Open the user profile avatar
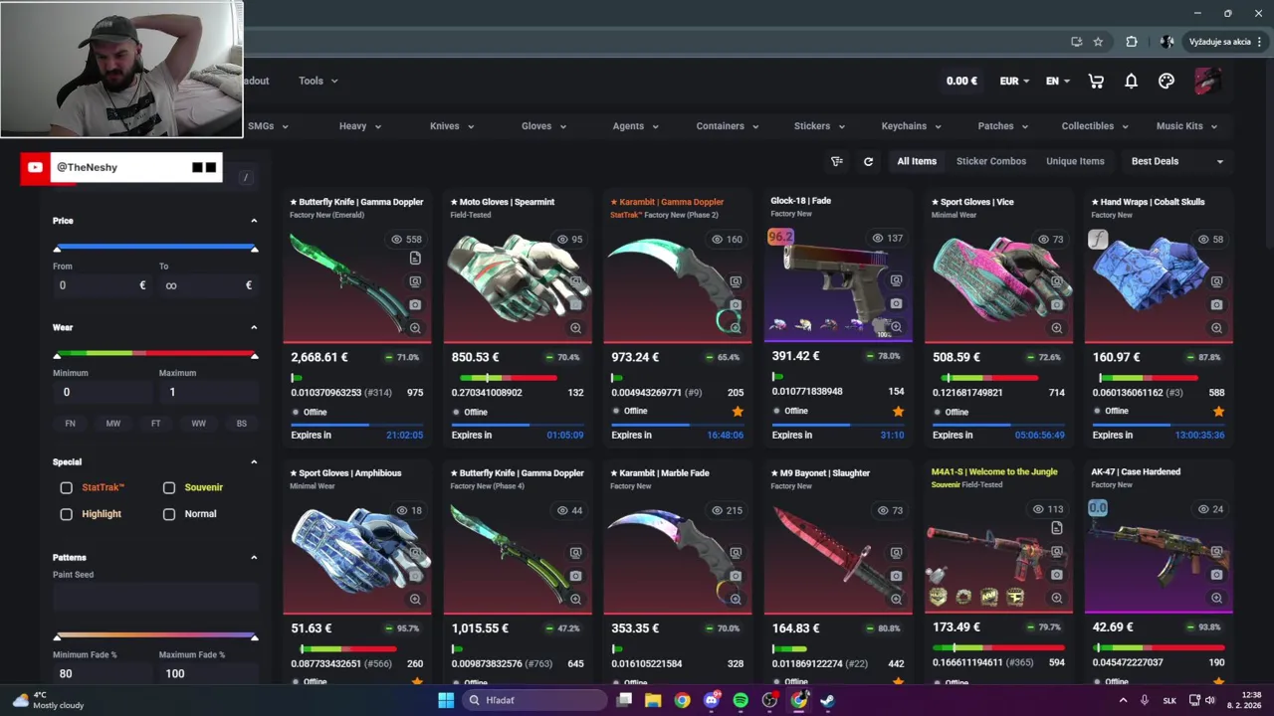This screenshot has width=1274, height=716. click(1207, 82)
